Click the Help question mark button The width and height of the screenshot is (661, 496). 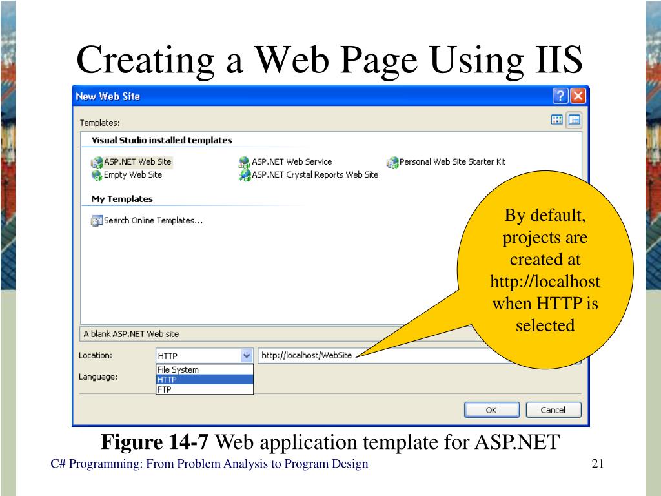[560, 96]
